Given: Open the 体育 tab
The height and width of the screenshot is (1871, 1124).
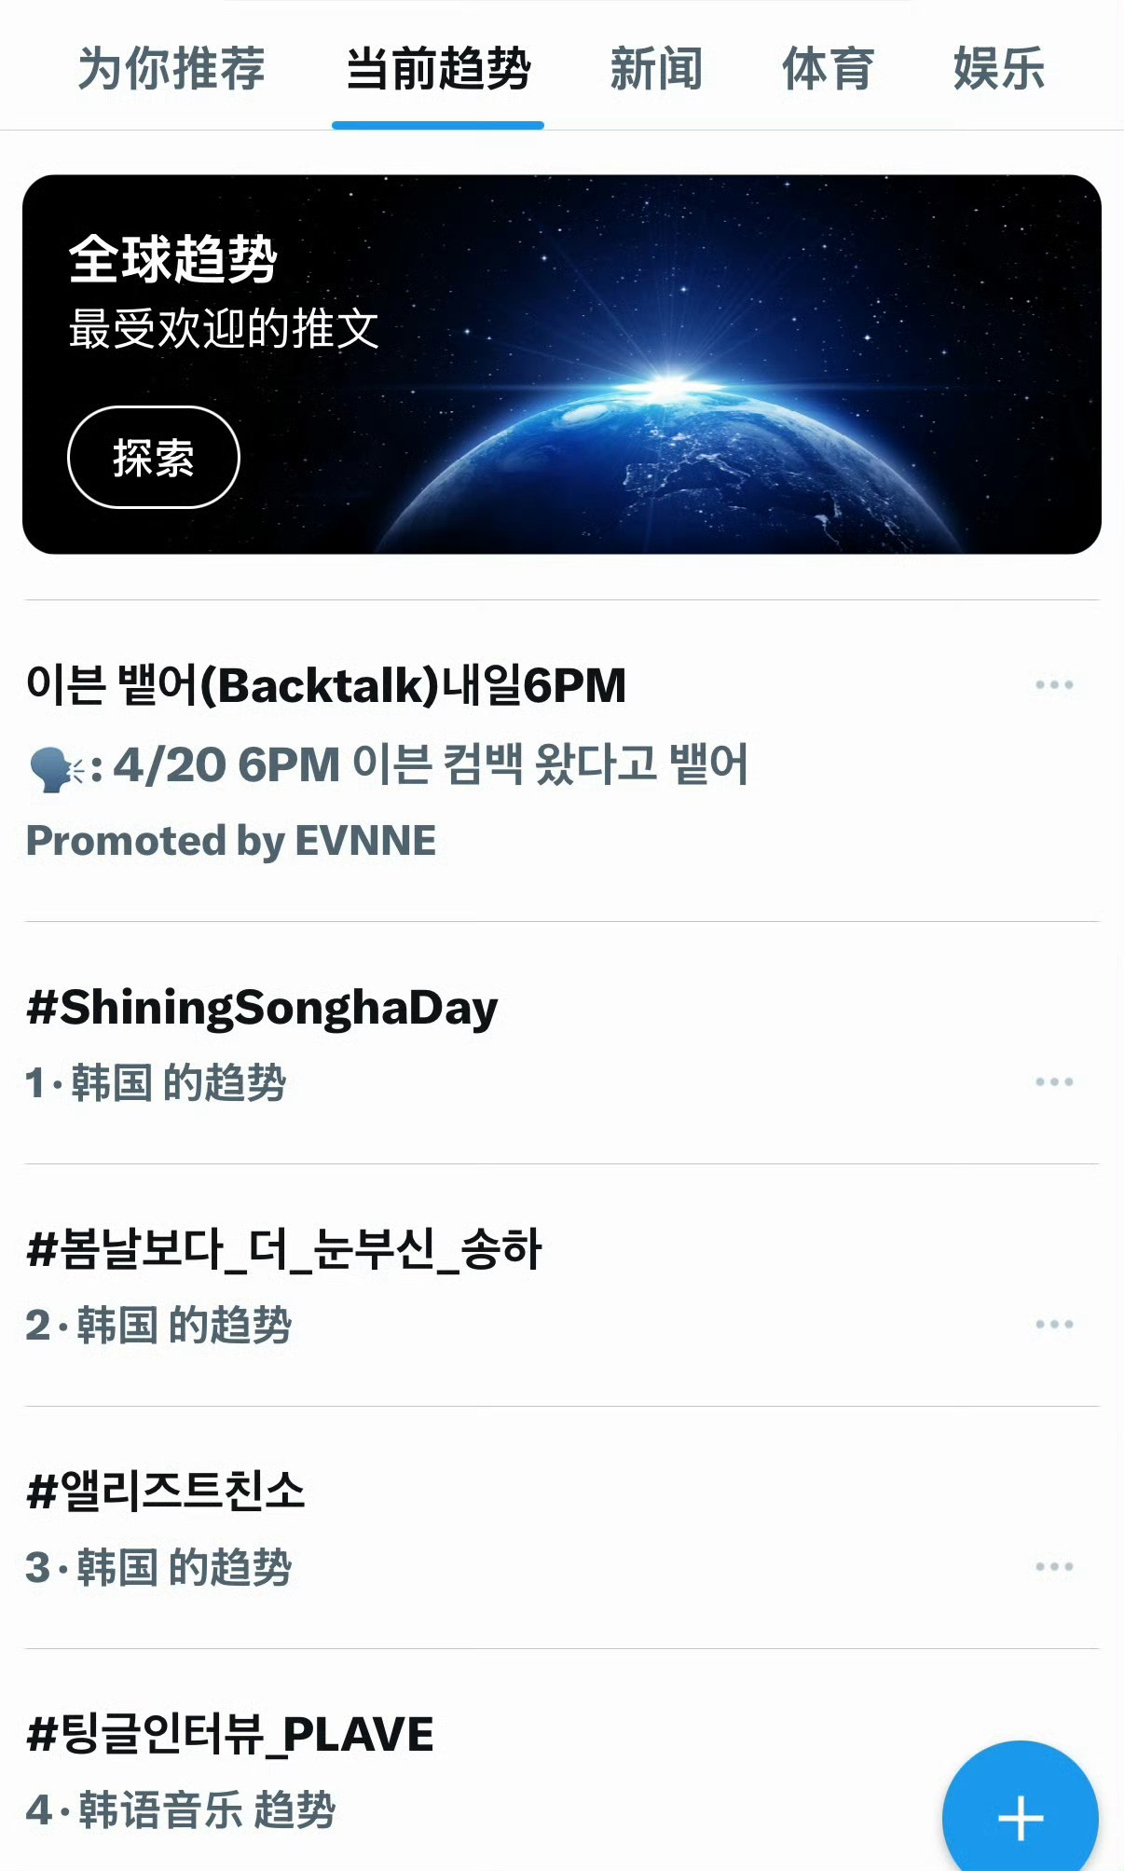Looking at the screenshot, I should coord(828,69).
